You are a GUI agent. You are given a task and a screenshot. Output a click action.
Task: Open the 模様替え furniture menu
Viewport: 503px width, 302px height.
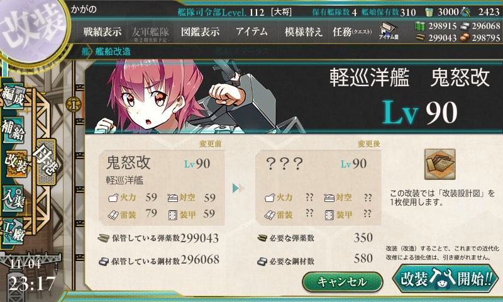304,31
